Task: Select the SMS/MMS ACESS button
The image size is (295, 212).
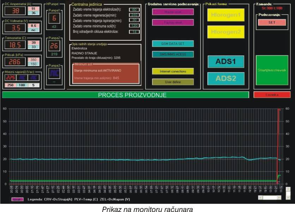Action: coord(173,54)
